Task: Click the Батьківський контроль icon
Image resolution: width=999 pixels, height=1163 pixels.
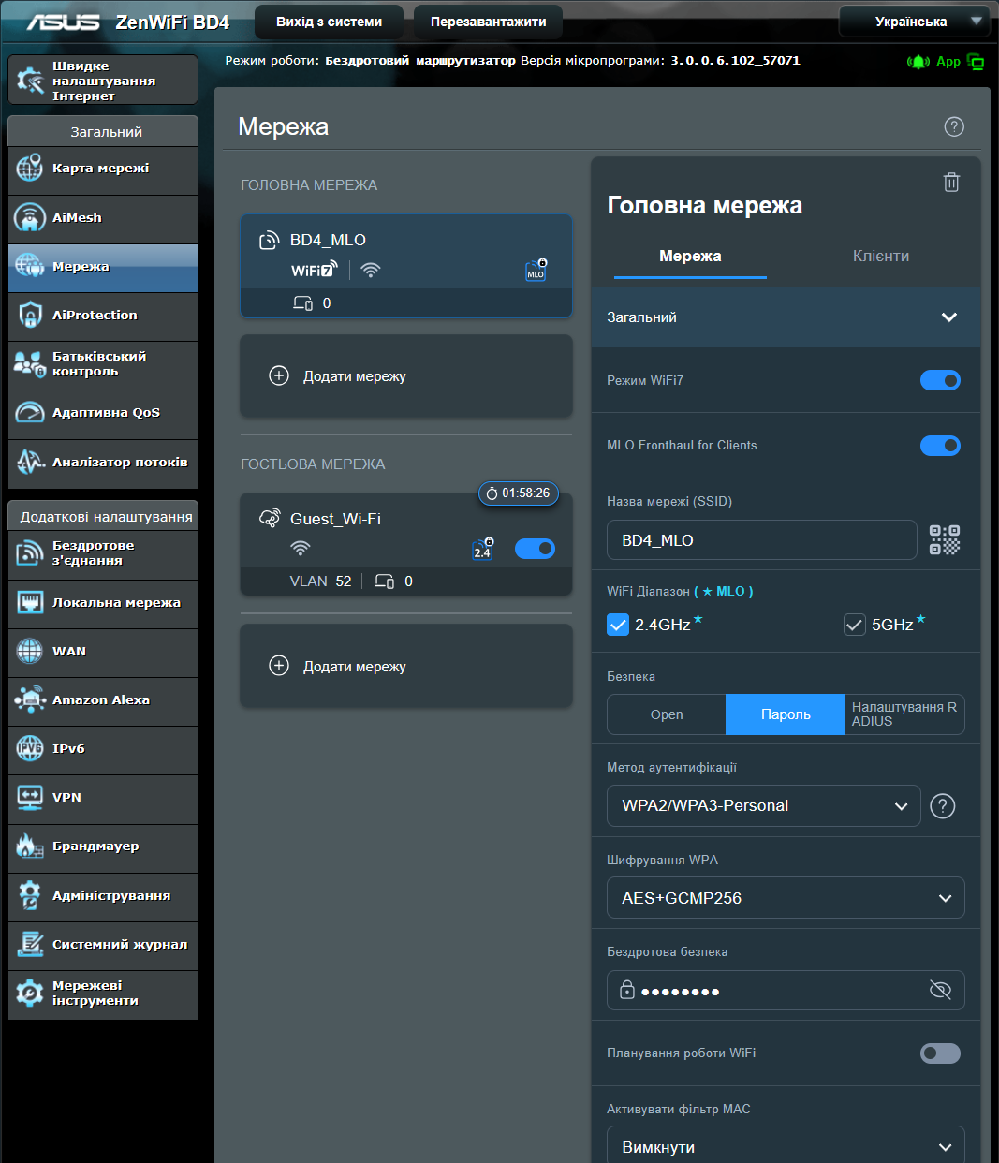Action: tap(30, 364)
